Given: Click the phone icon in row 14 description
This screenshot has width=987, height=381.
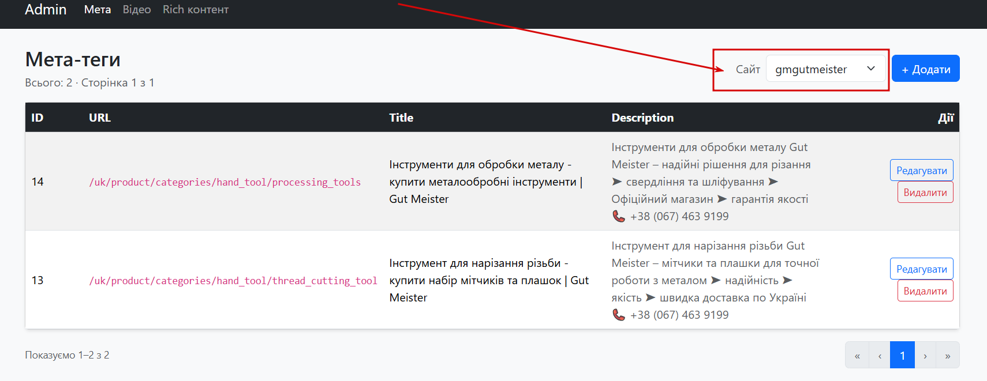Looking at the screenshot, I should pyautogui.click(x=619, y=216).
